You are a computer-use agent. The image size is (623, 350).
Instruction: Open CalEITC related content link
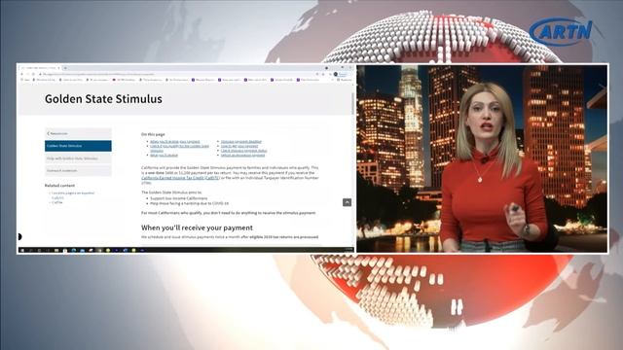click(58, 197)
